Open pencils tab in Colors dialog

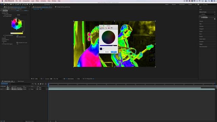pos(112,28)
